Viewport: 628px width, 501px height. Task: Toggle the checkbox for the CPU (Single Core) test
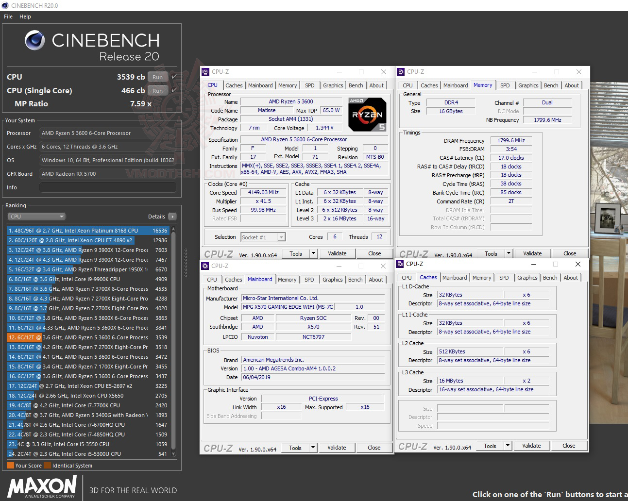click(x=174, y=90)
